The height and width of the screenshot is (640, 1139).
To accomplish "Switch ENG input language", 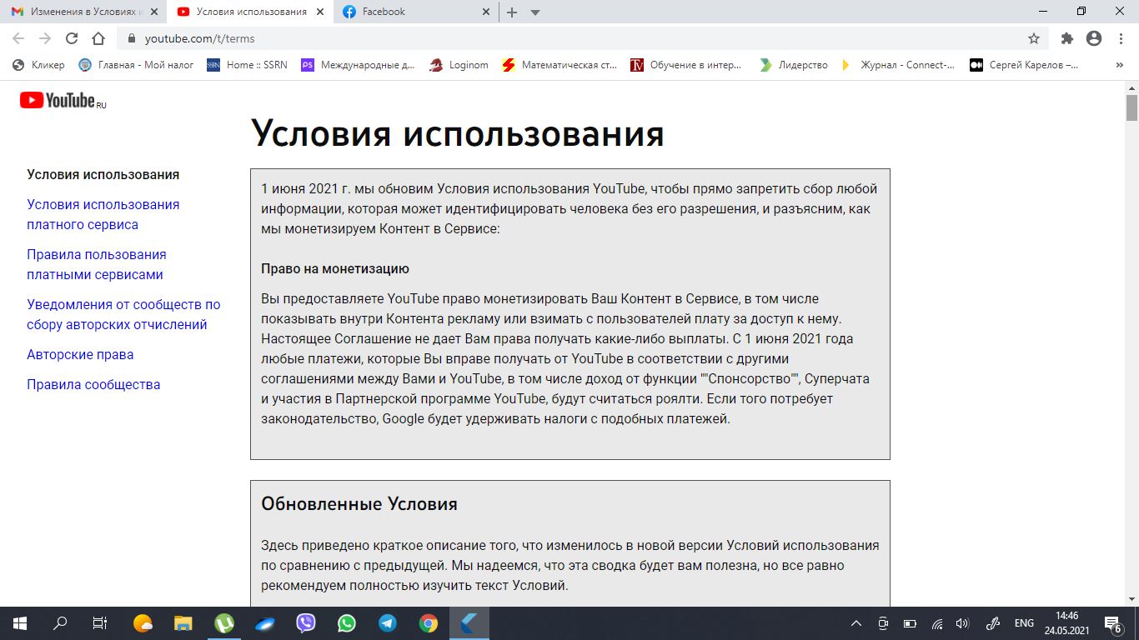I will pyautogui.click(x=1024, y=623).
